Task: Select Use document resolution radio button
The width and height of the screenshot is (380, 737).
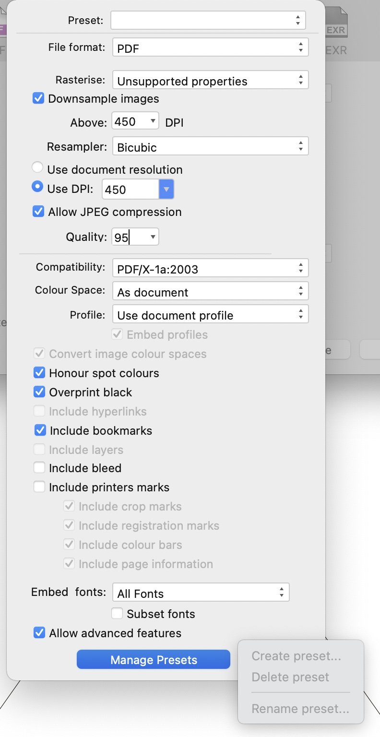Action: tap(37, 168)
